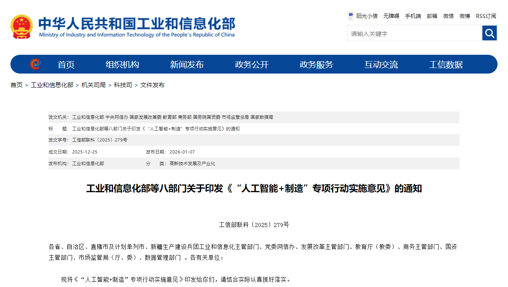Open 政务服务 menu item
The height and width of the screenshot is (287, 508).
point(316,64)
